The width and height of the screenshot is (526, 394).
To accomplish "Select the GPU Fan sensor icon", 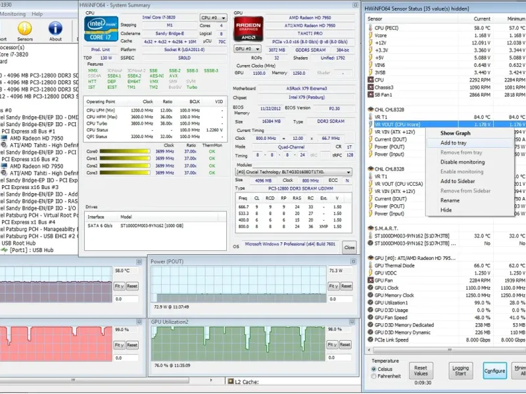I will (370, 280).
